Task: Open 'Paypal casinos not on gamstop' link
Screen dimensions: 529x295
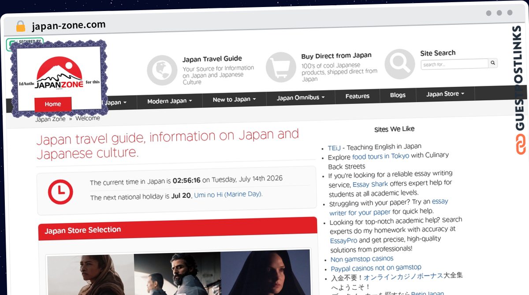Action: pyautogui.click(x=376, y=268)
